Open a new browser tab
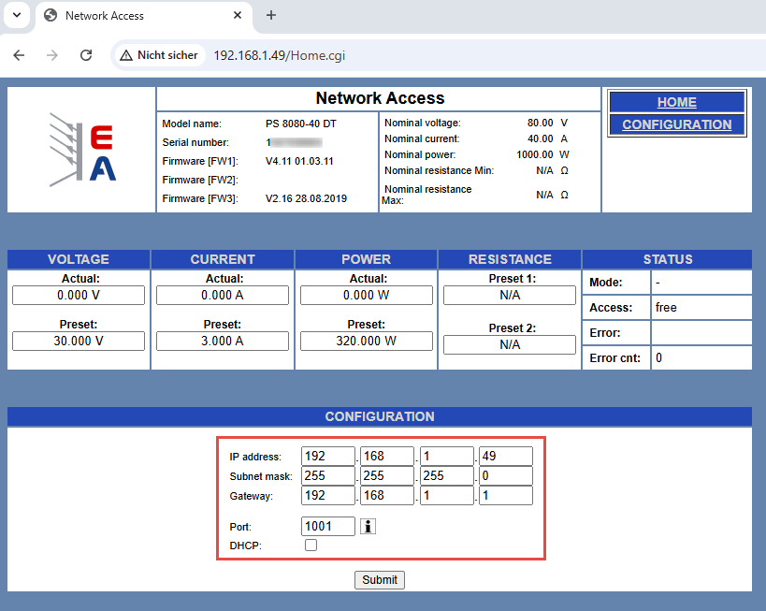 (271, 15)
